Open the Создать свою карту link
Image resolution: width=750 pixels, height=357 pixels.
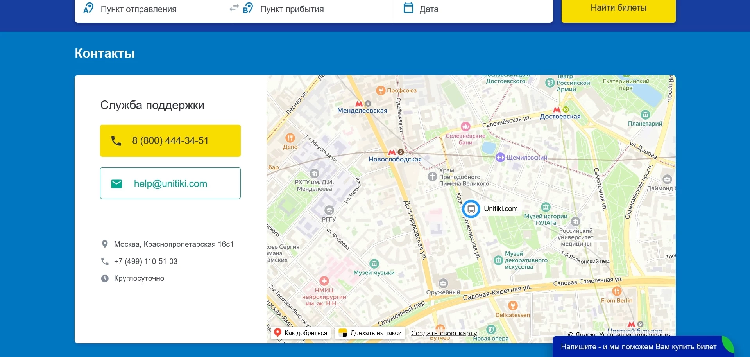coord(444,333)
